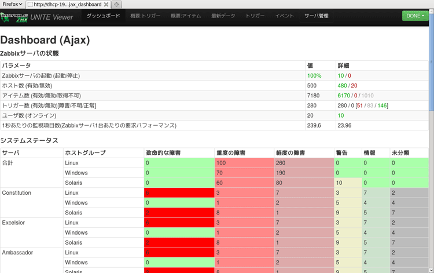
Task: Open the イベント navigation item
Action: [x=284, y=16]
